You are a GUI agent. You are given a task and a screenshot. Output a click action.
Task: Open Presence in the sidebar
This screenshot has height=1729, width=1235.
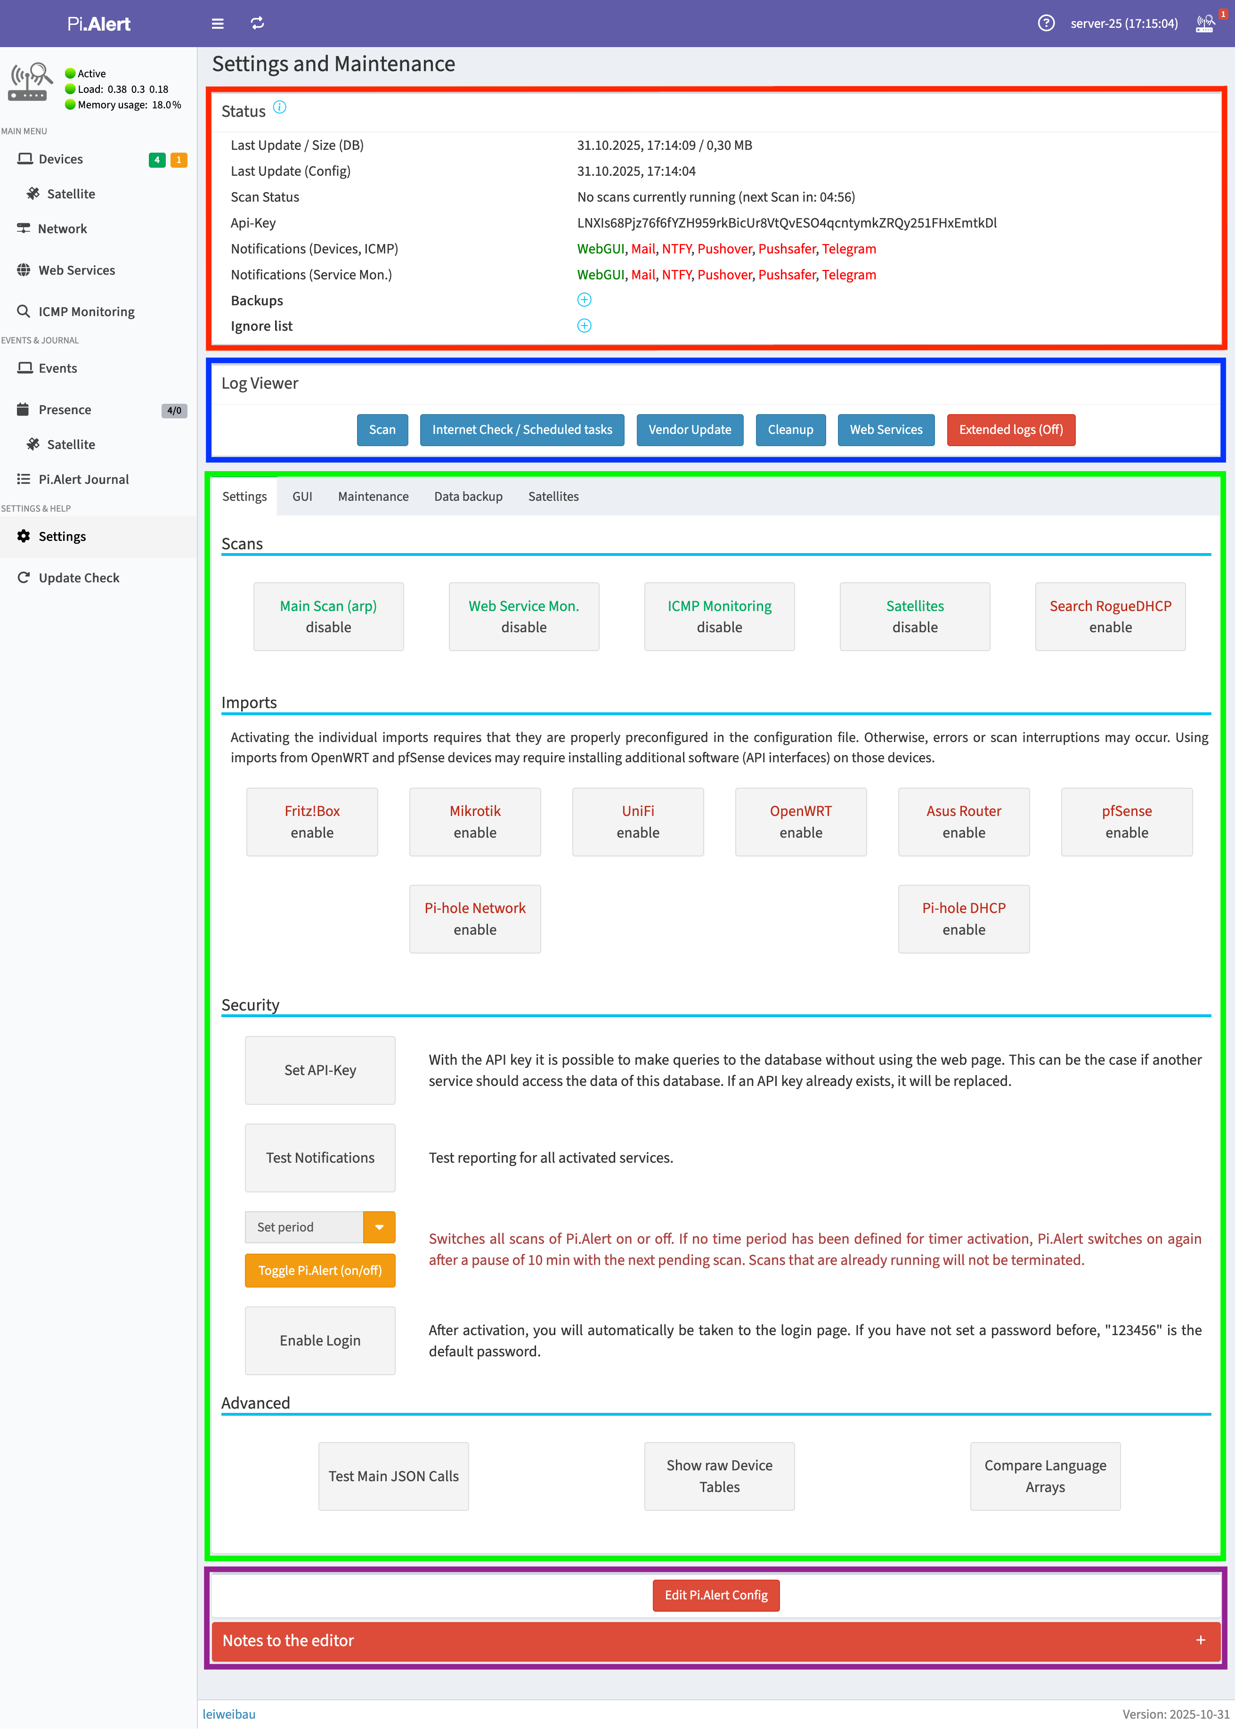coord(65,410)
